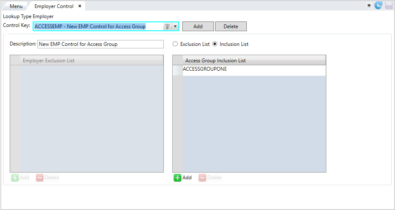Close the Employer Control tab
The width and height of the screenshot is (395, 210).
pos(80,6)
